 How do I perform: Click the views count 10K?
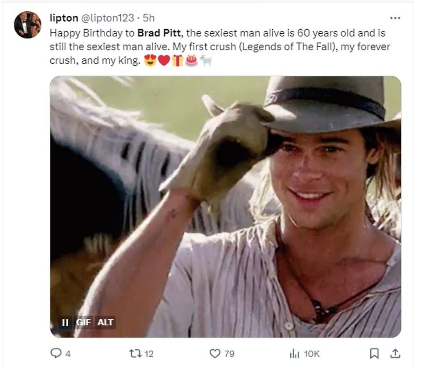[311, 354]
